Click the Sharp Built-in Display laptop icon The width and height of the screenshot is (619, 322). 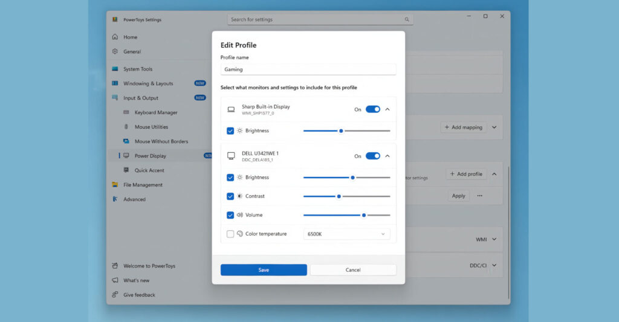231,110
